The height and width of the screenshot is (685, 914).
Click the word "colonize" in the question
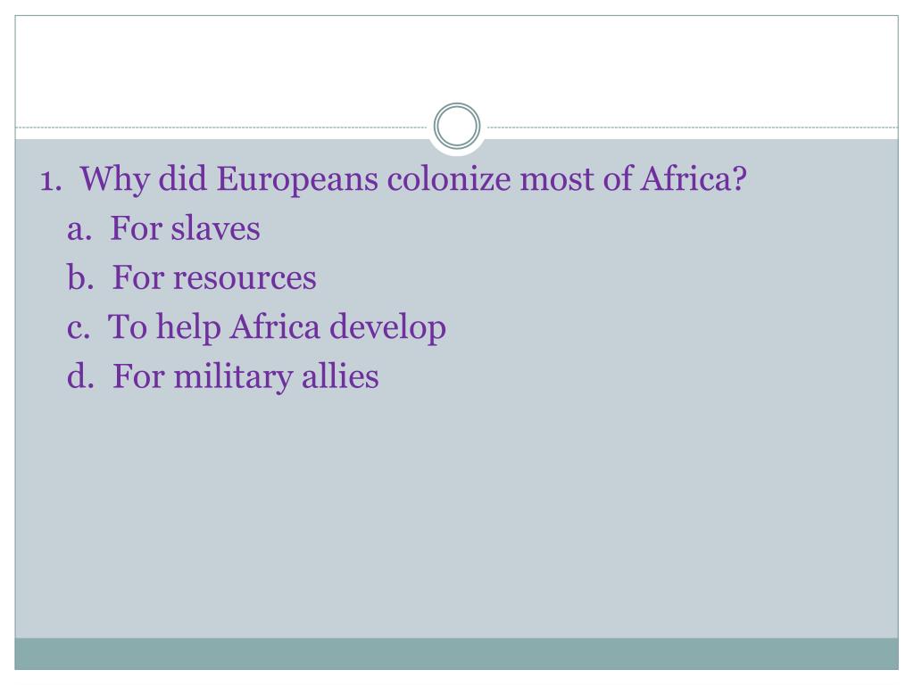(449, 178)
